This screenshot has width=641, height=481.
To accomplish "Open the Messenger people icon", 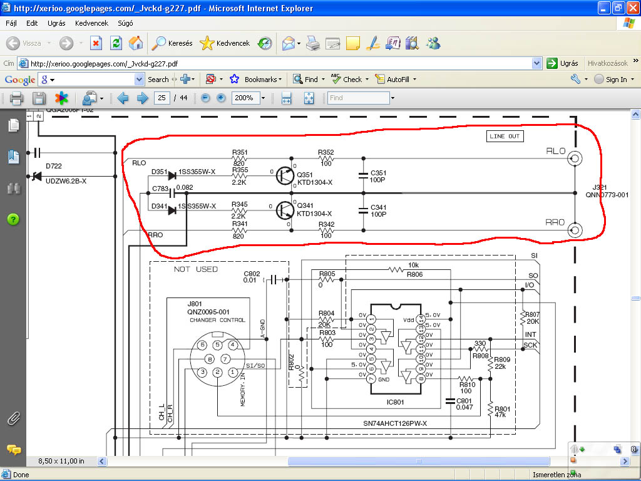I will (x=433, y=43).
